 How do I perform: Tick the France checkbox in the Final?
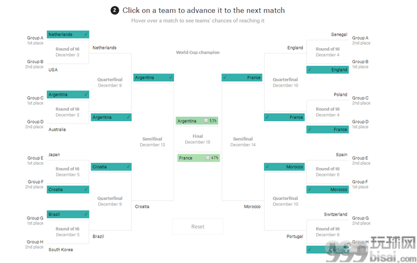point(207,158)
